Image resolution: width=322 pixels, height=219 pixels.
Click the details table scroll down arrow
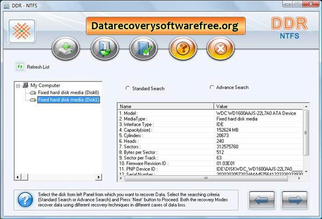click(x=306, y=172)
